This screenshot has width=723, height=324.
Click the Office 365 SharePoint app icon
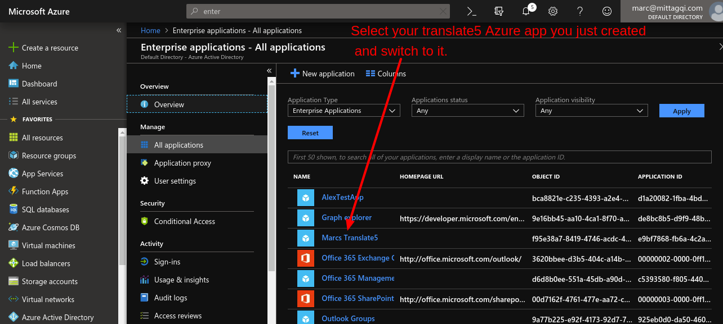coord(305,299)
